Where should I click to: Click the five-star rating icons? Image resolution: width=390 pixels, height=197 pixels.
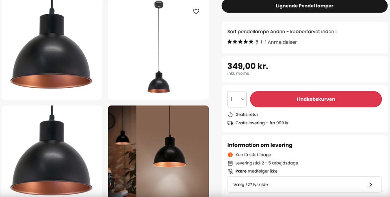[x=240, y=42]
